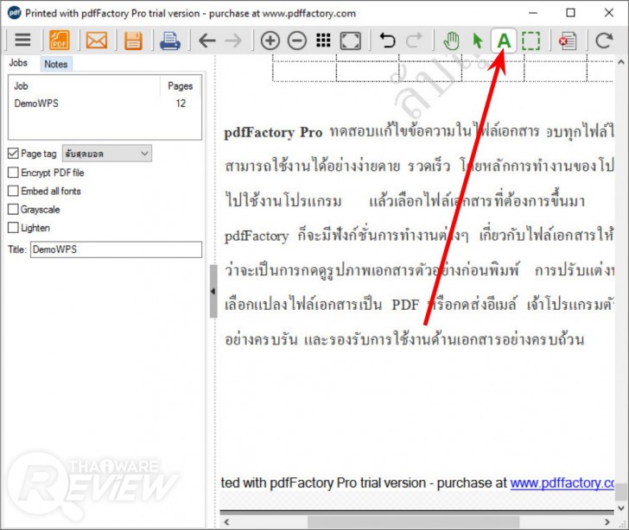
Task: Open the www.pdffactory.com link
Action: point(562,483)
